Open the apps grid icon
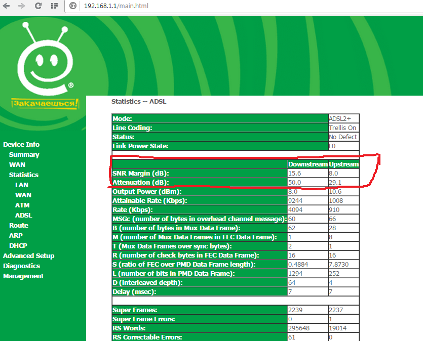This screenshot has height=341, width=423. 54,6
